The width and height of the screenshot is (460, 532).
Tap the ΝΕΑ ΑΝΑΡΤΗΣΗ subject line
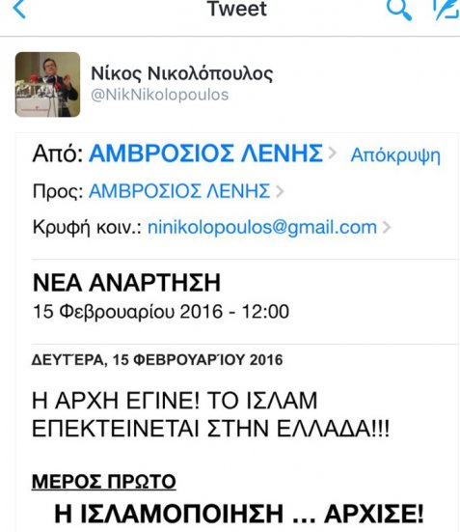pos(126,283)
